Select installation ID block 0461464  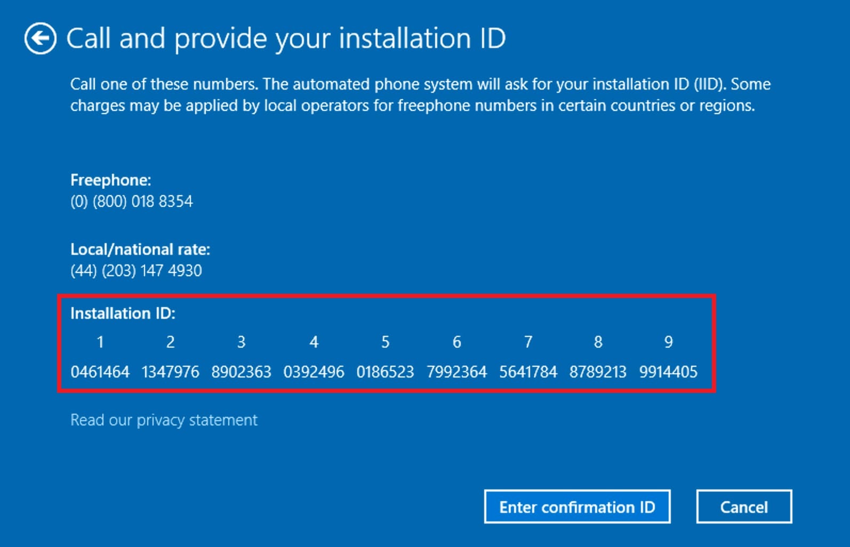pos(100,372)
